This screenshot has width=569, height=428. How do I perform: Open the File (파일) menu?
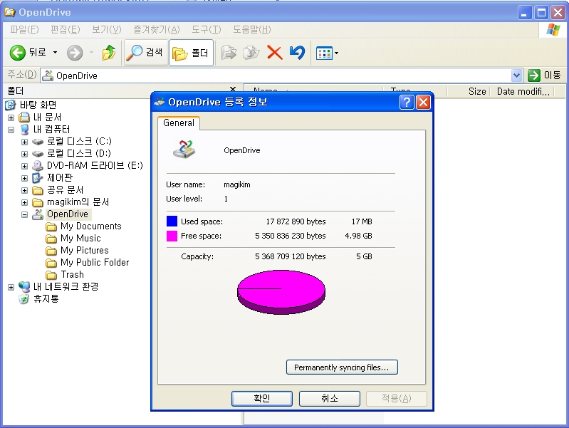click(24, 29)
